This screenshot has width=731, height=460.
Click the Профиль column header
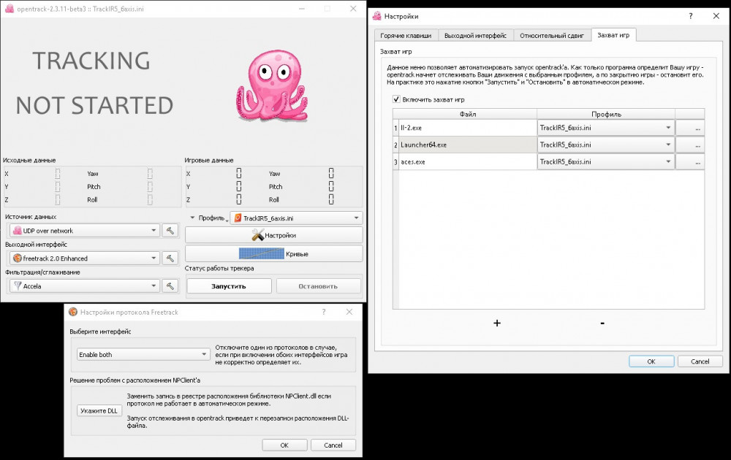click(606, 114)
